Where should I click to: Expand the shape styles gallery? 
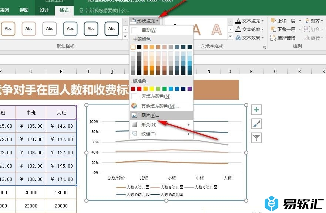[125, 37]
